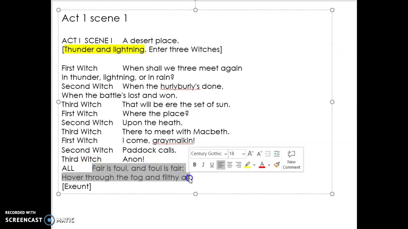Click the '[Exeunt]' stage direction
408x229 pixels.
point(76,186)
